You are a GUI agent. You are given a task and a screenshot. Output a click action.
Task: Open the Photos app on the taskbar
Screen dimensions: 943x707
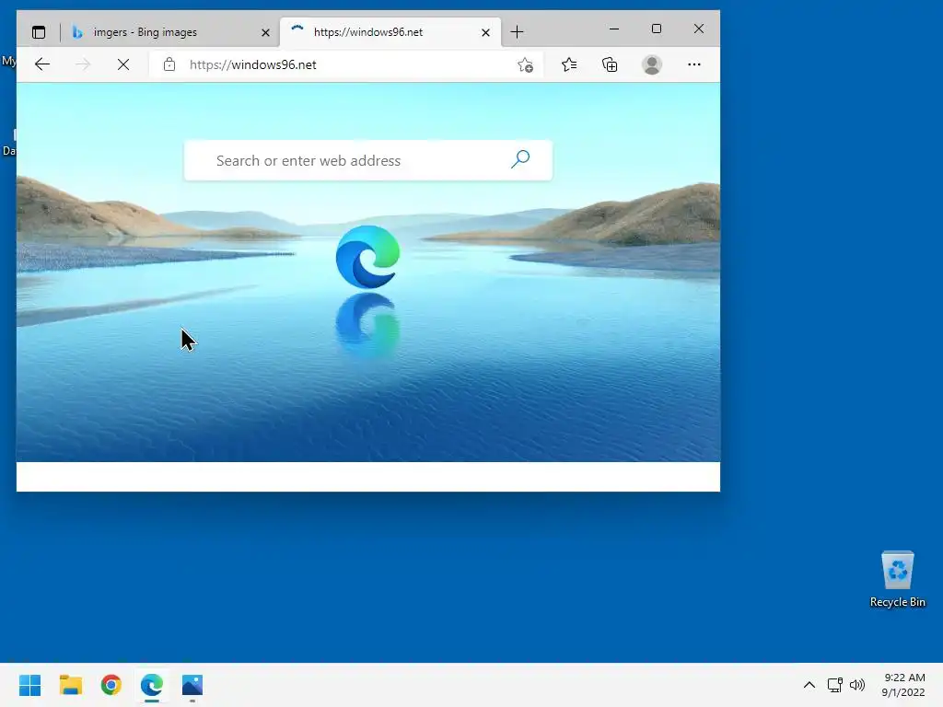click(192, 685)
